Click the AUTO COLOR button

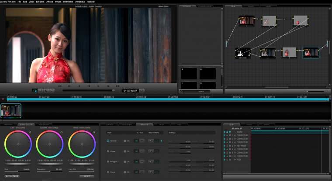12,176
